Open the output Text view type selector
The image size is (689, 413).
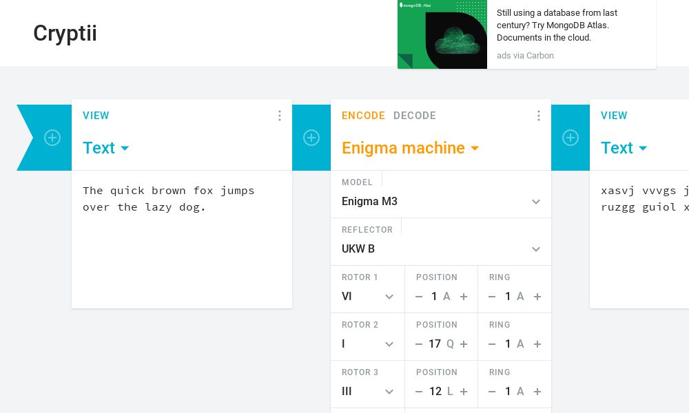pyautogui.click(x=624, y=148)
